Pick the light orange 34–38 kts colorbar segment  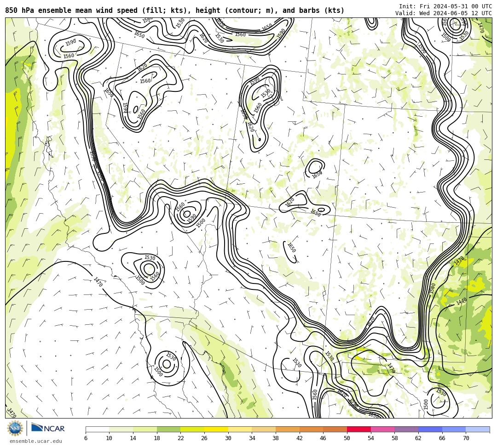264,429
